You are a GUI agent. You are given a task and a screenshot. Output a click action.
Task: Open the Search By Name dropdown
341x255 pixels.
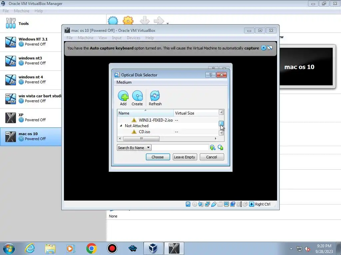pyautogui.click(x=134, y=148)
